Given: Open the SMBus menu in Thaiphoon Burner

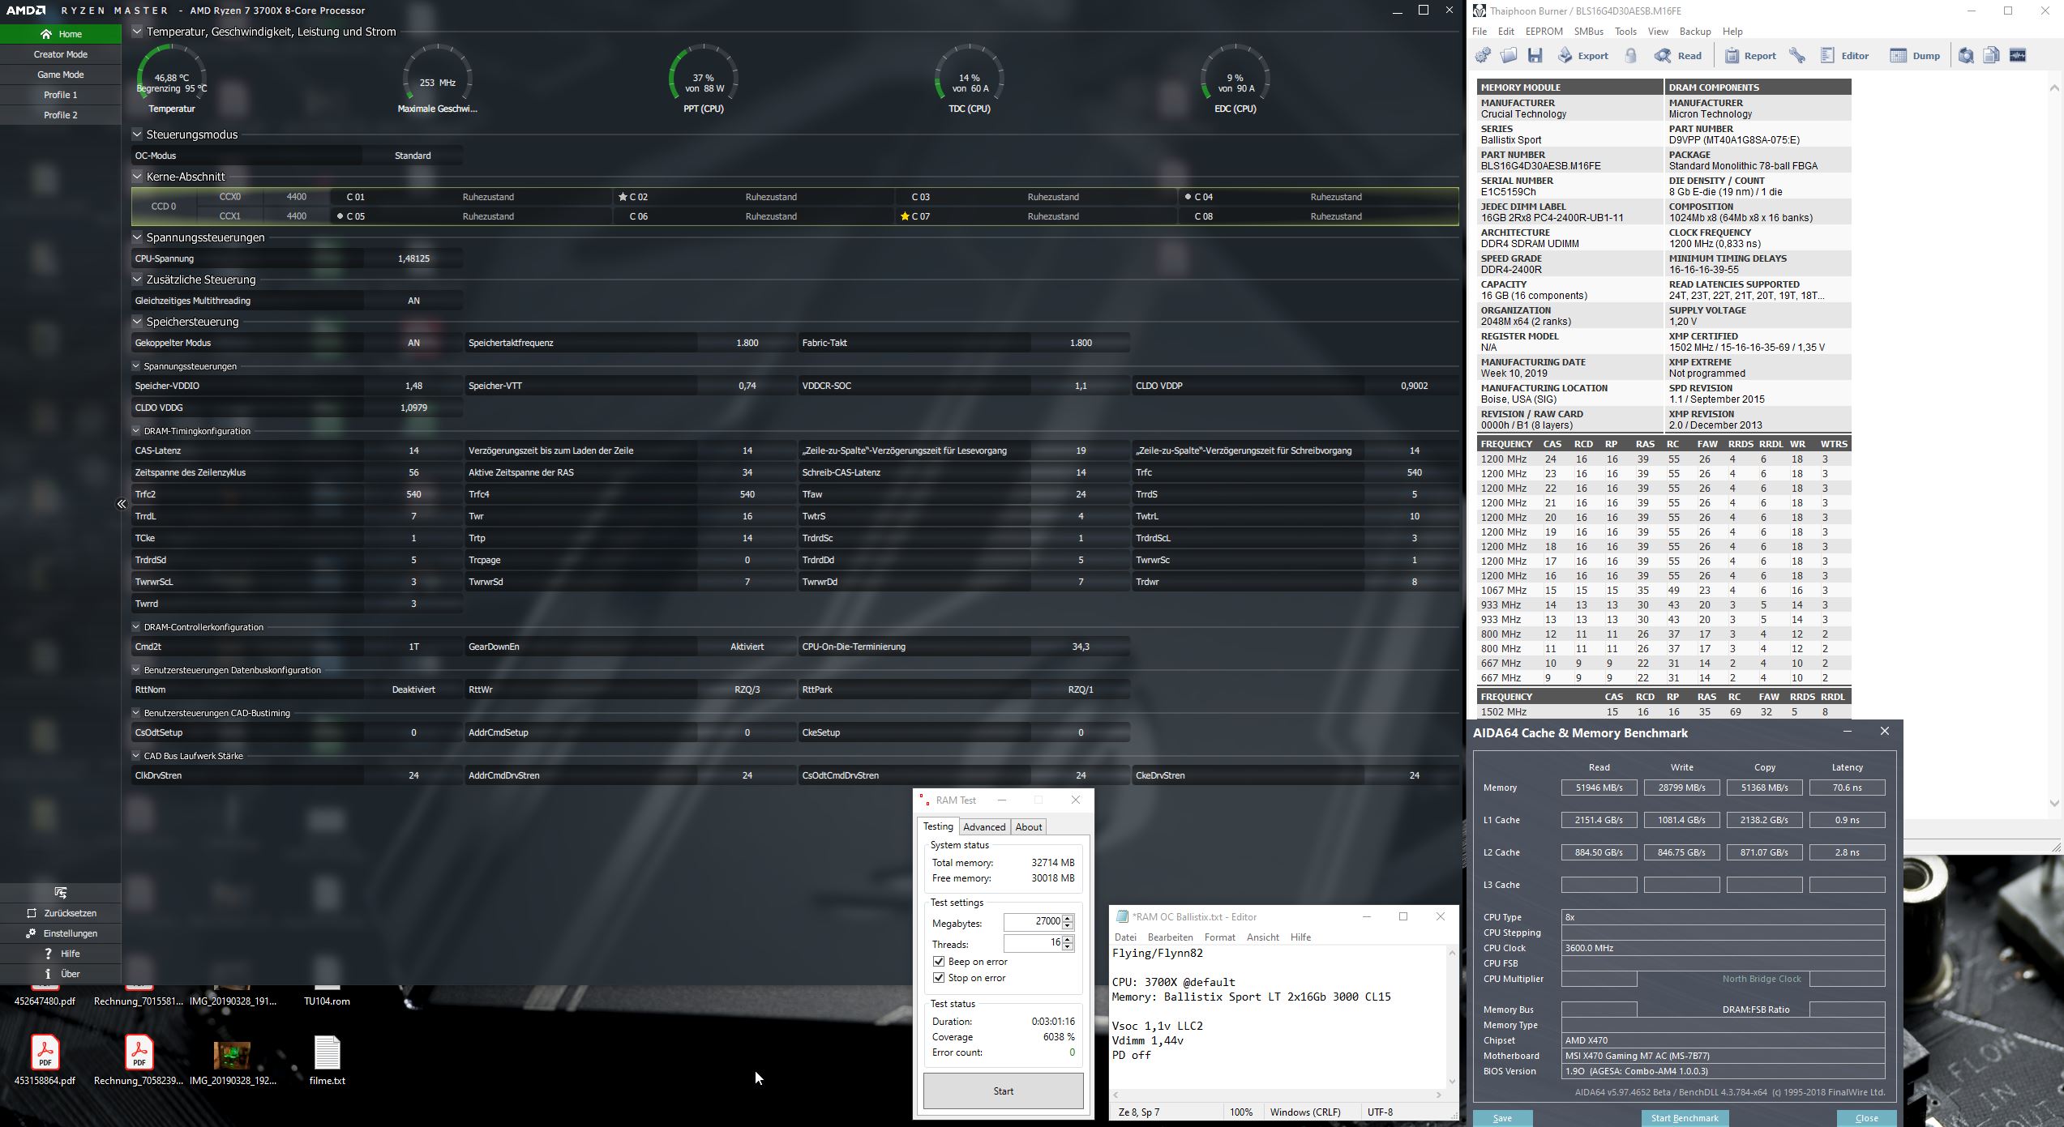Looking at the screenshot, I should point(1588,31).
